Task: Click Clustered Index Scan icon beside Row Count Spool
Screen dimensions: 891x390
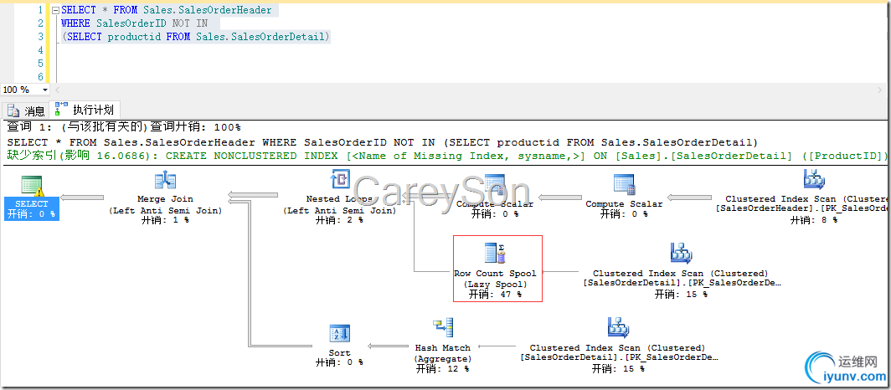Action: click(x=681, y=254)
